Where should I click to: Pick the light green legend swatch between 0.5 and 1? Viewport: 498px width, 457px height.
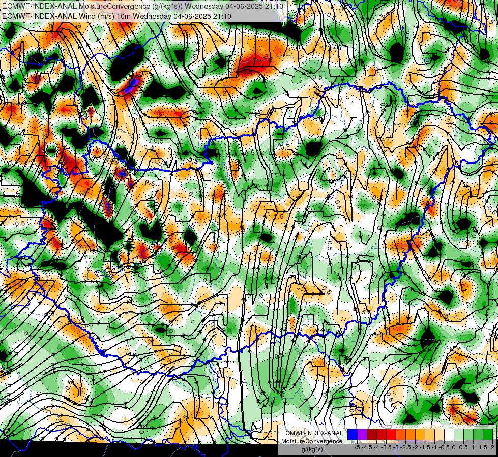(x=468, y=435)
